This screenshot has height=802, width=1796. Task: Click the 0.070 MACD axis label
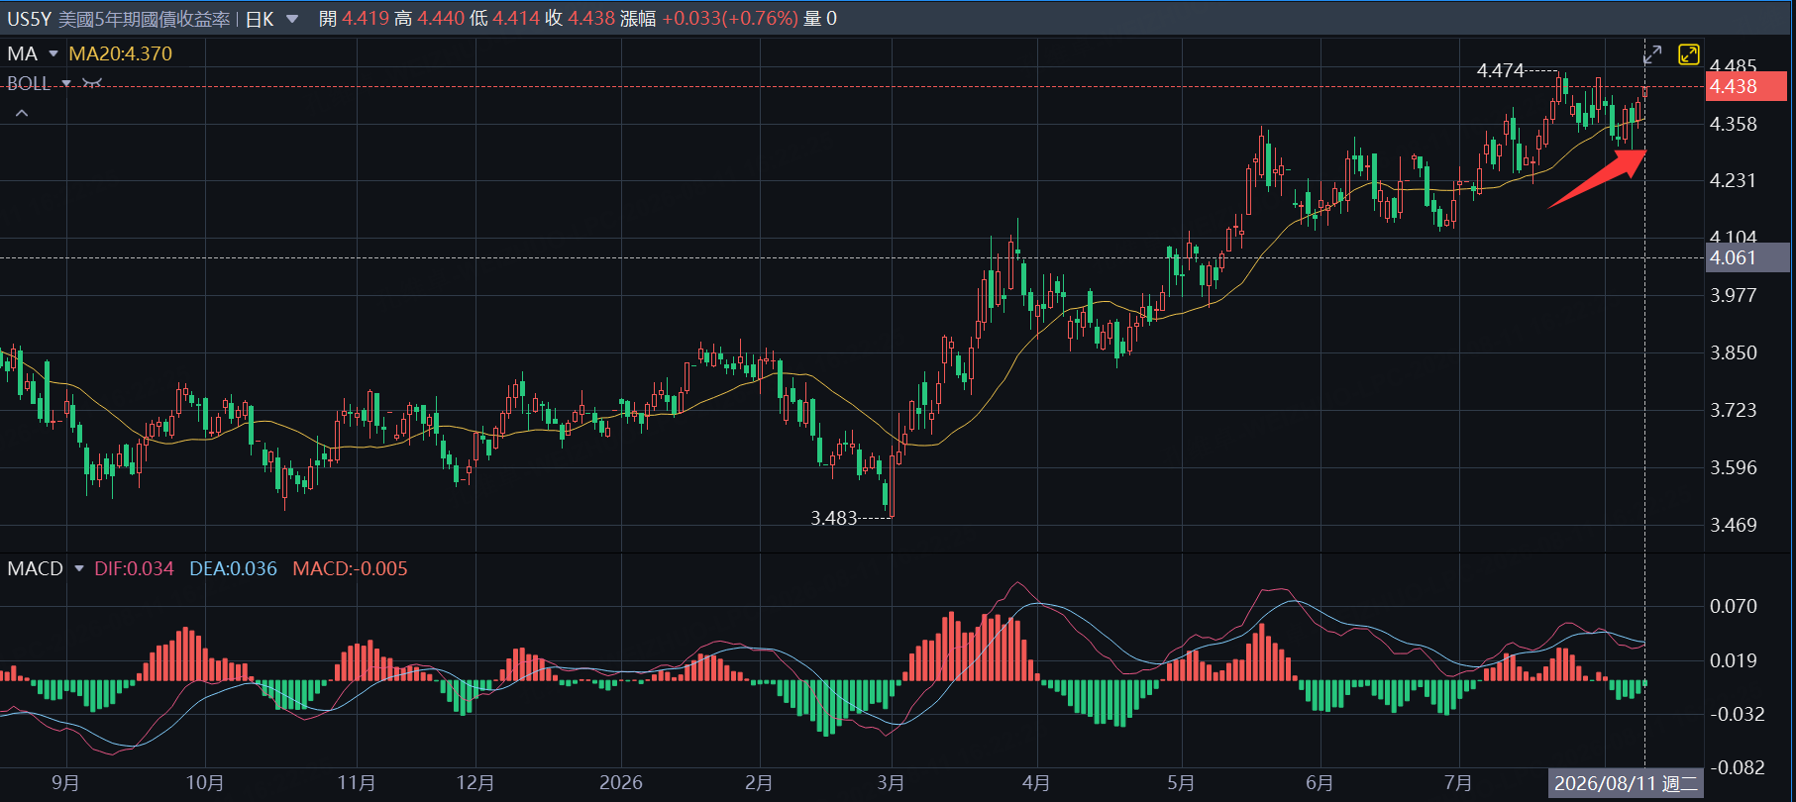pos(1734,606)
